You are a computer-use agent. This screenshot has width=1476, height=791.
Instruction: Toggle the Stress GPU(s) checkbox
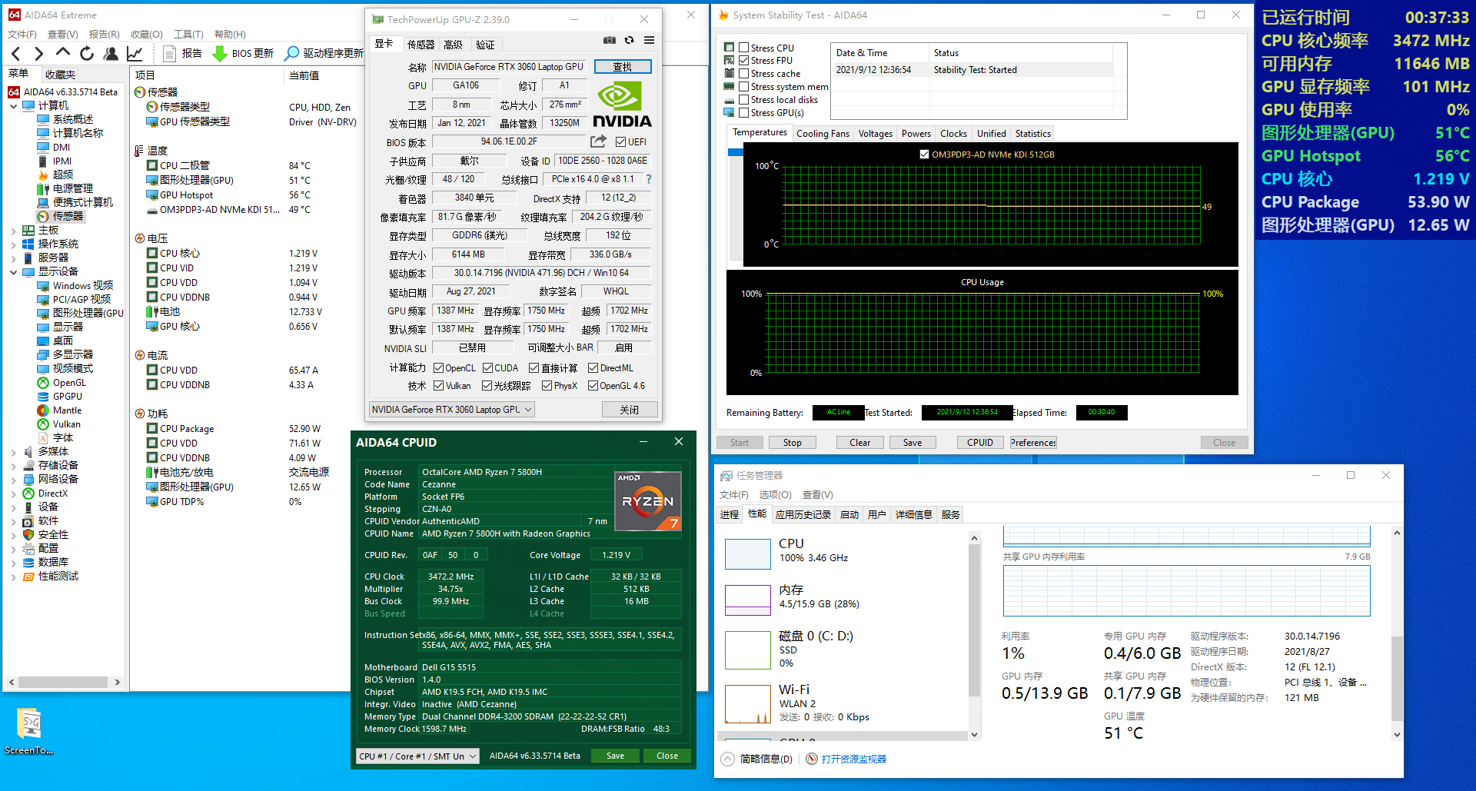click(x=743, y=112)
